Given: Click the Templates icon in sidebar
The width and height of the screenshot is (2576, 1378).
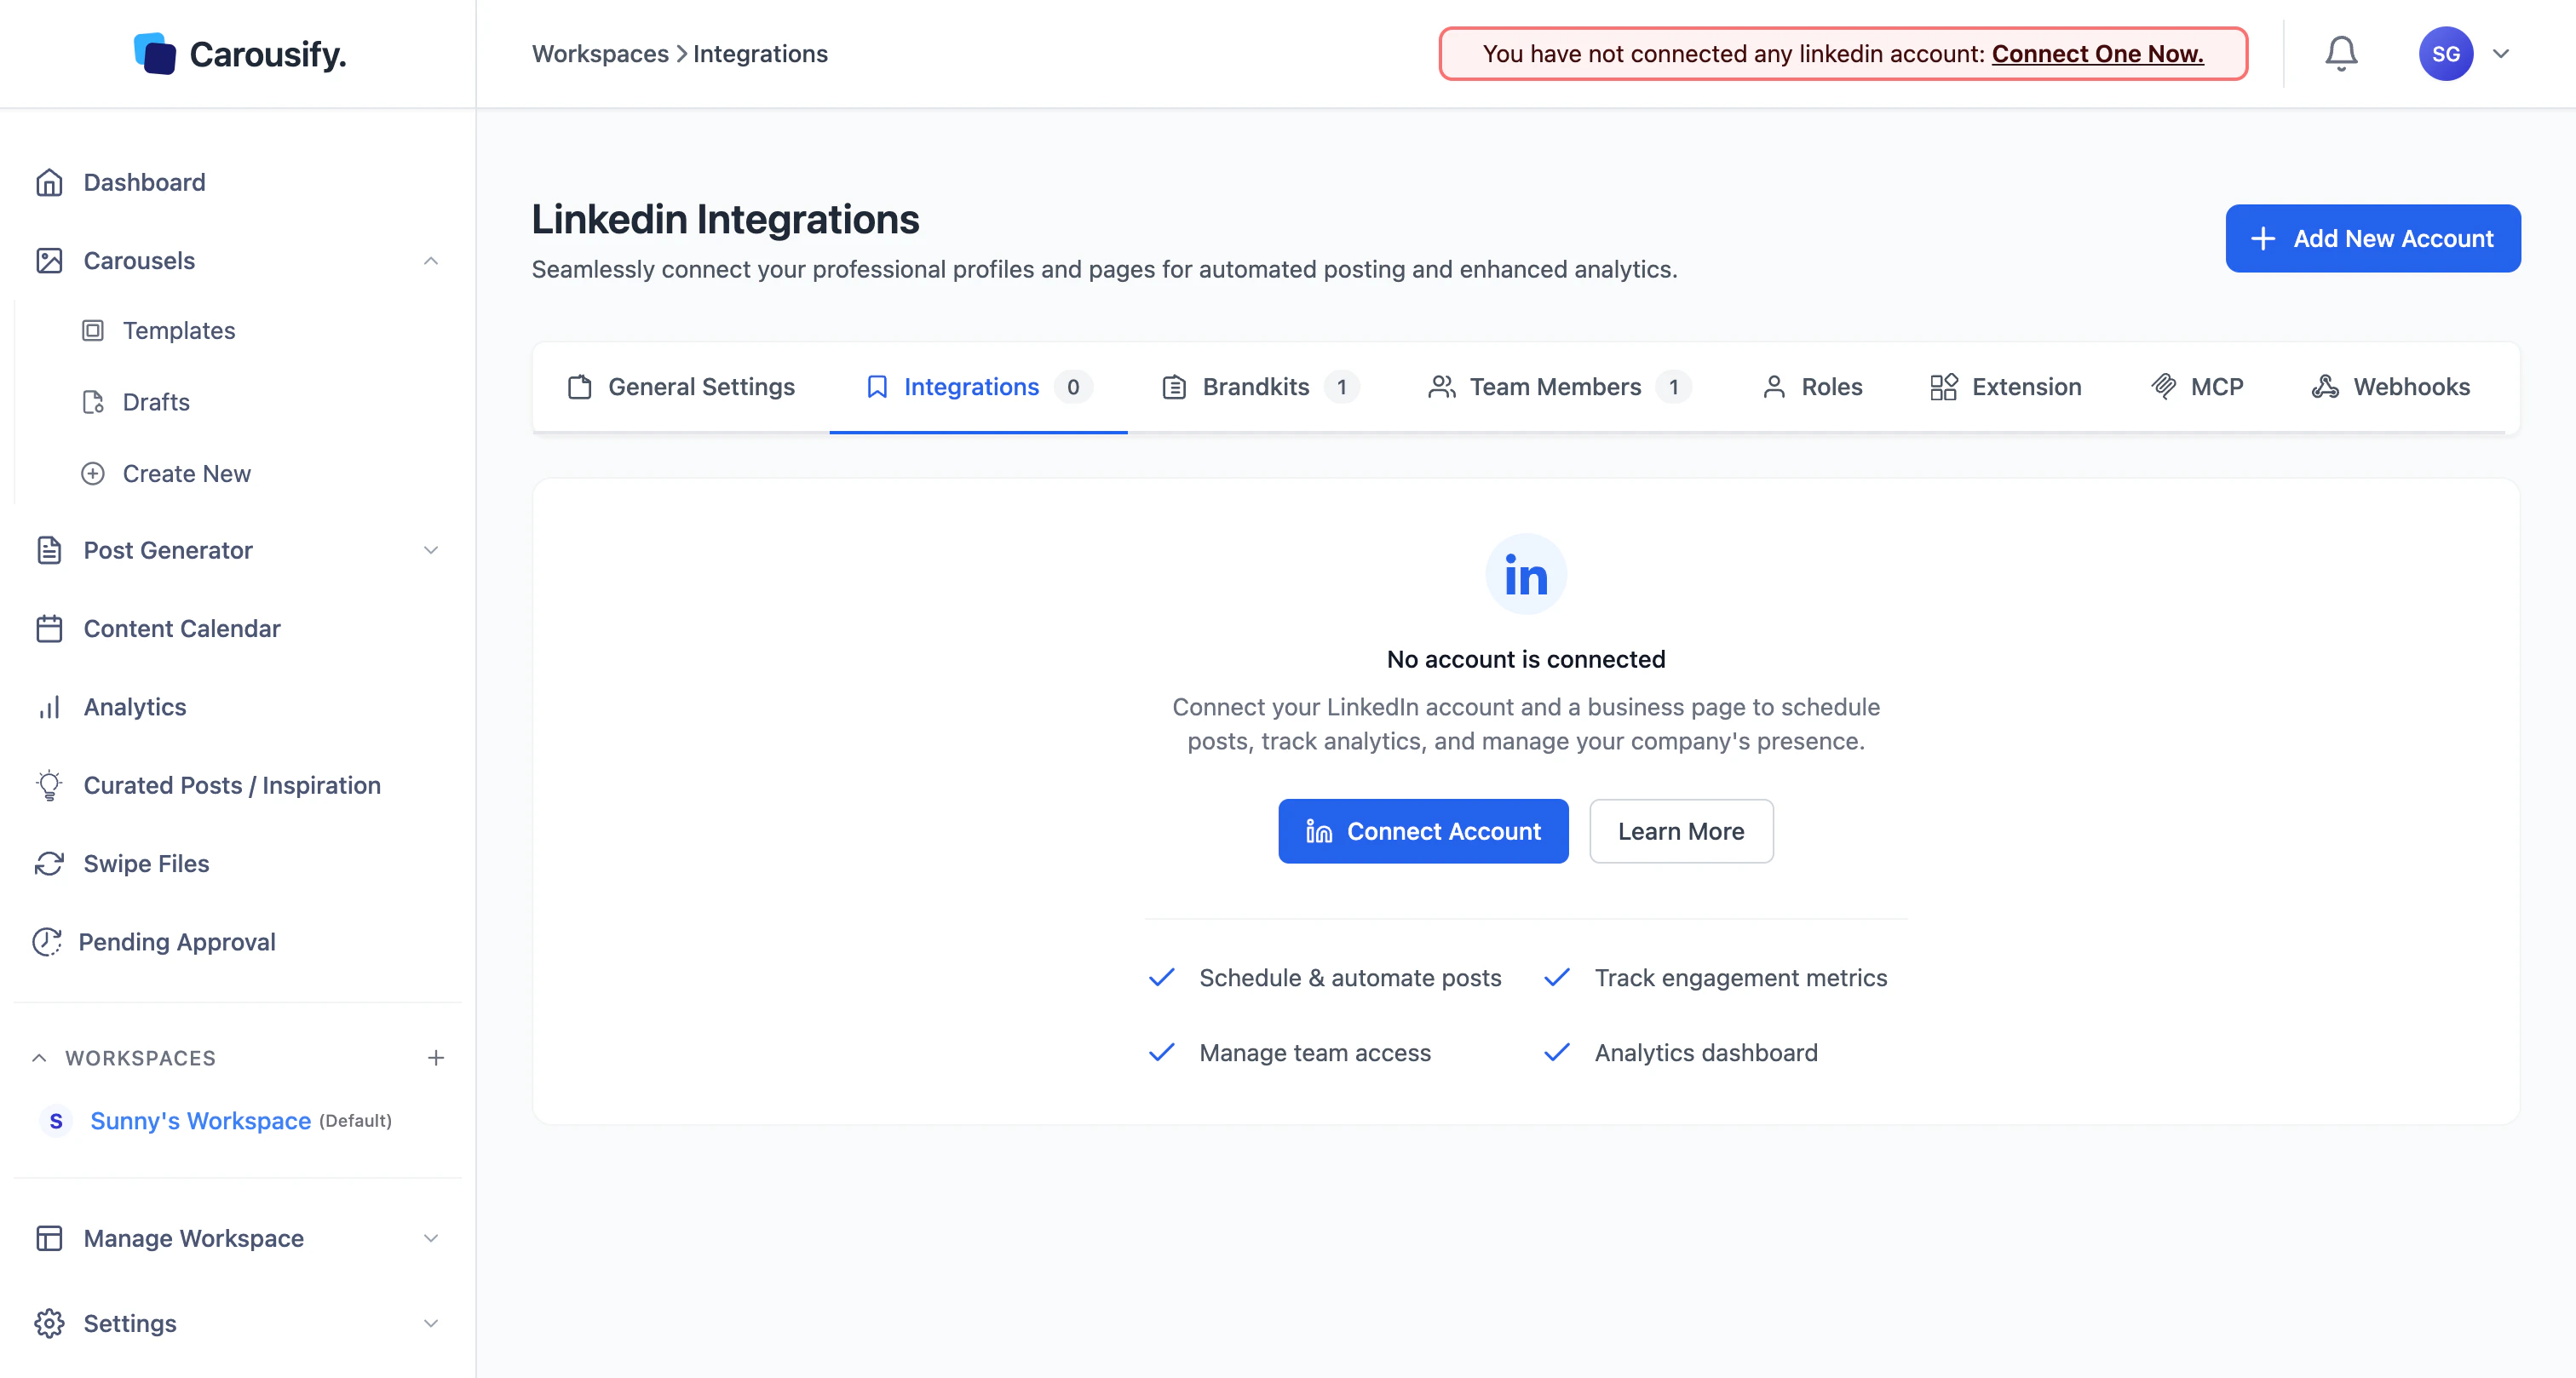Looking at the screenshot, I should coord(93,330).
